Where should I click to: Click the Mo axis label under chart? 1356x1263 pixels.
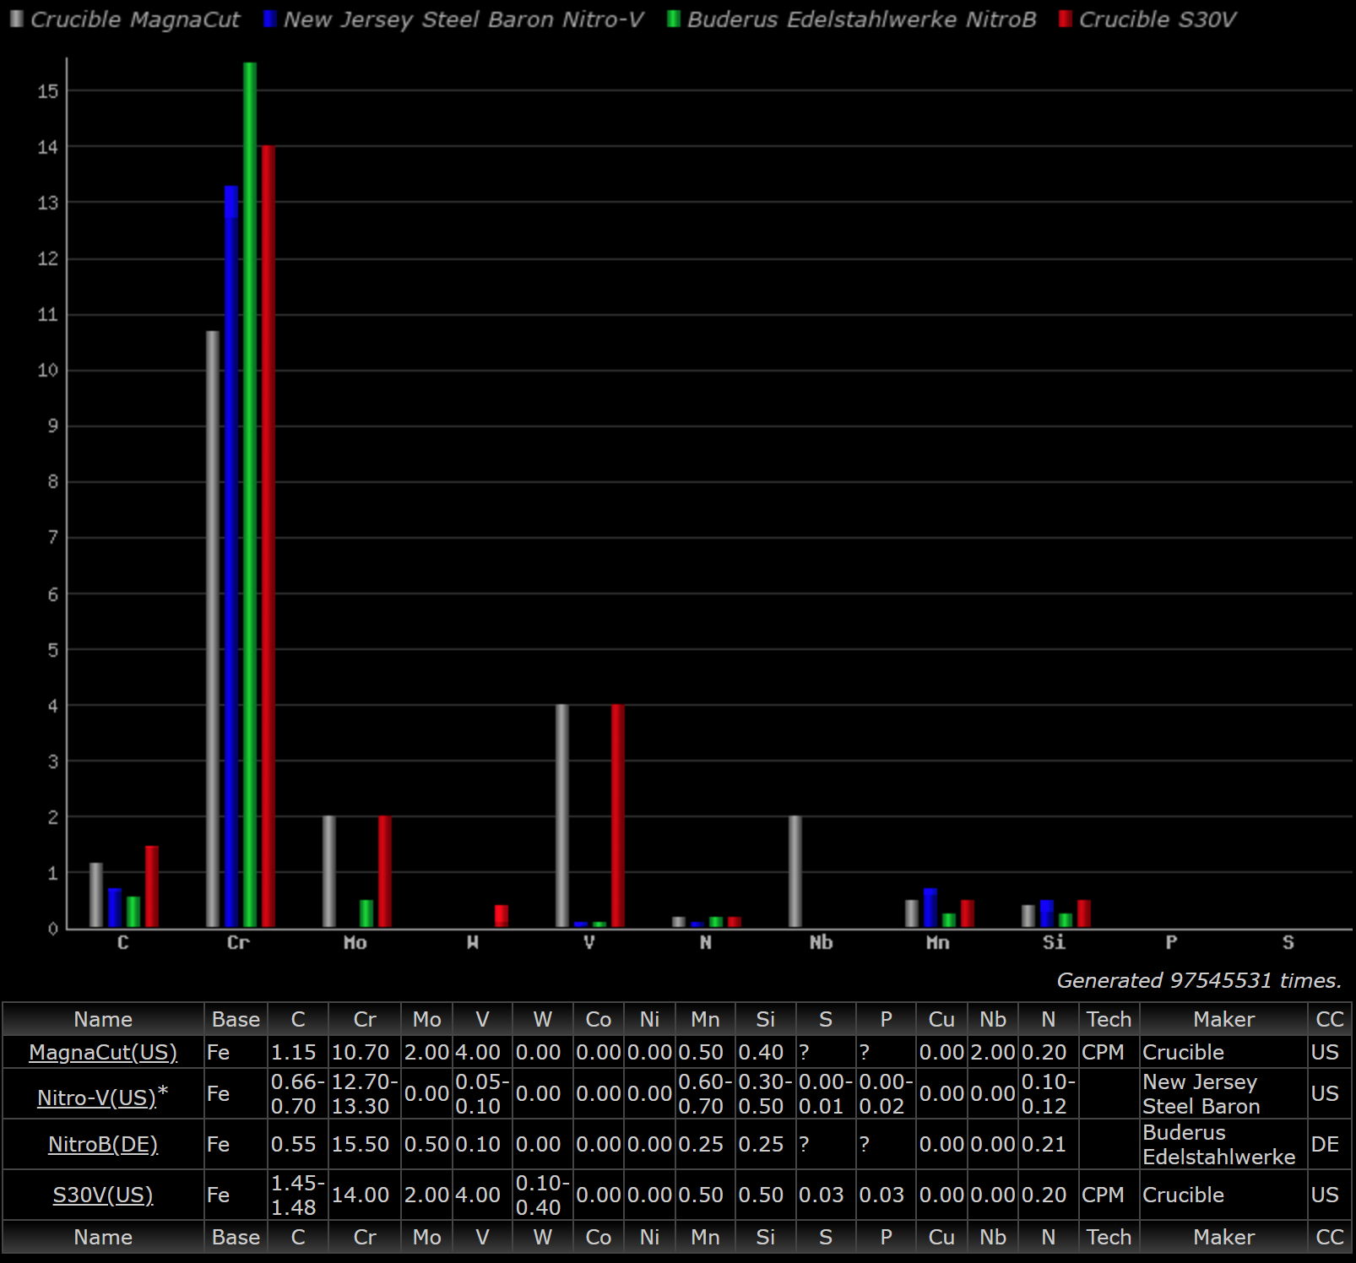click(355, 942)
